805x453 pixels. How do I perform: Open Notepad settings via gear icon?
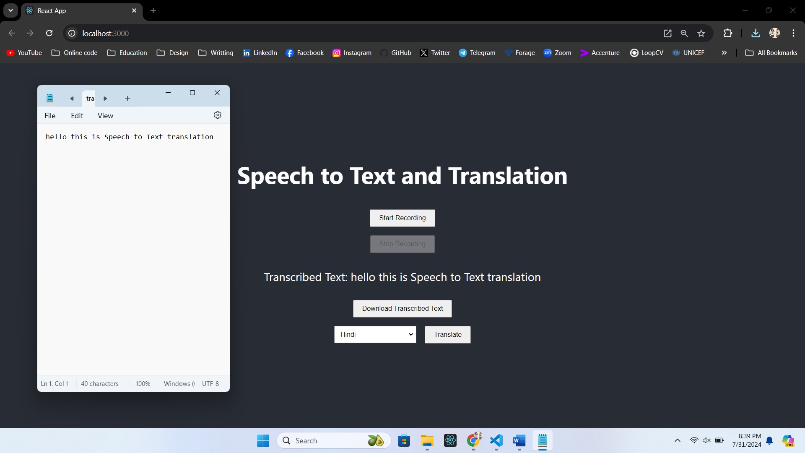point(218,115)
